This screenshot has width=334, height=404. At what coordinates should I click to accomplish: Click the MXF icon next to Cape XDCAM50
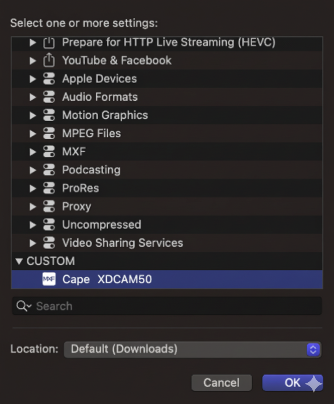coord(49,279)
